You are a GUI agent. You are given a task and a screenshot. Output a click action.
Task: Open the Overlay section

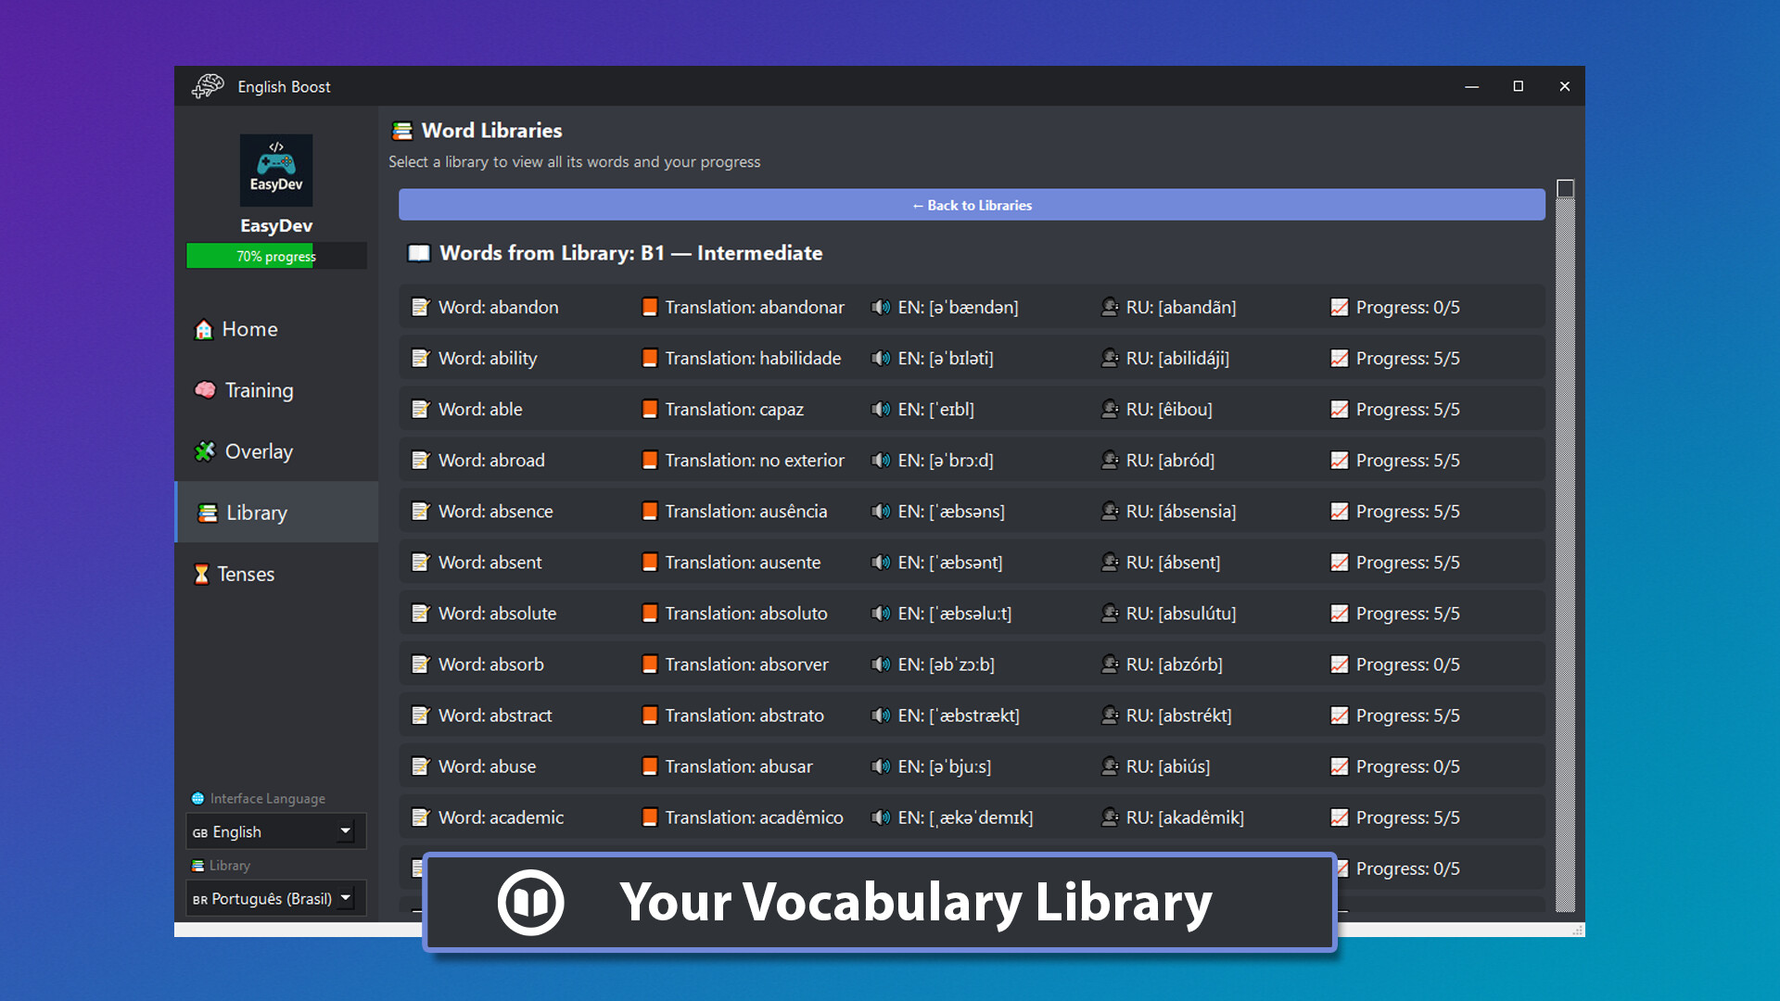point(258,451)
